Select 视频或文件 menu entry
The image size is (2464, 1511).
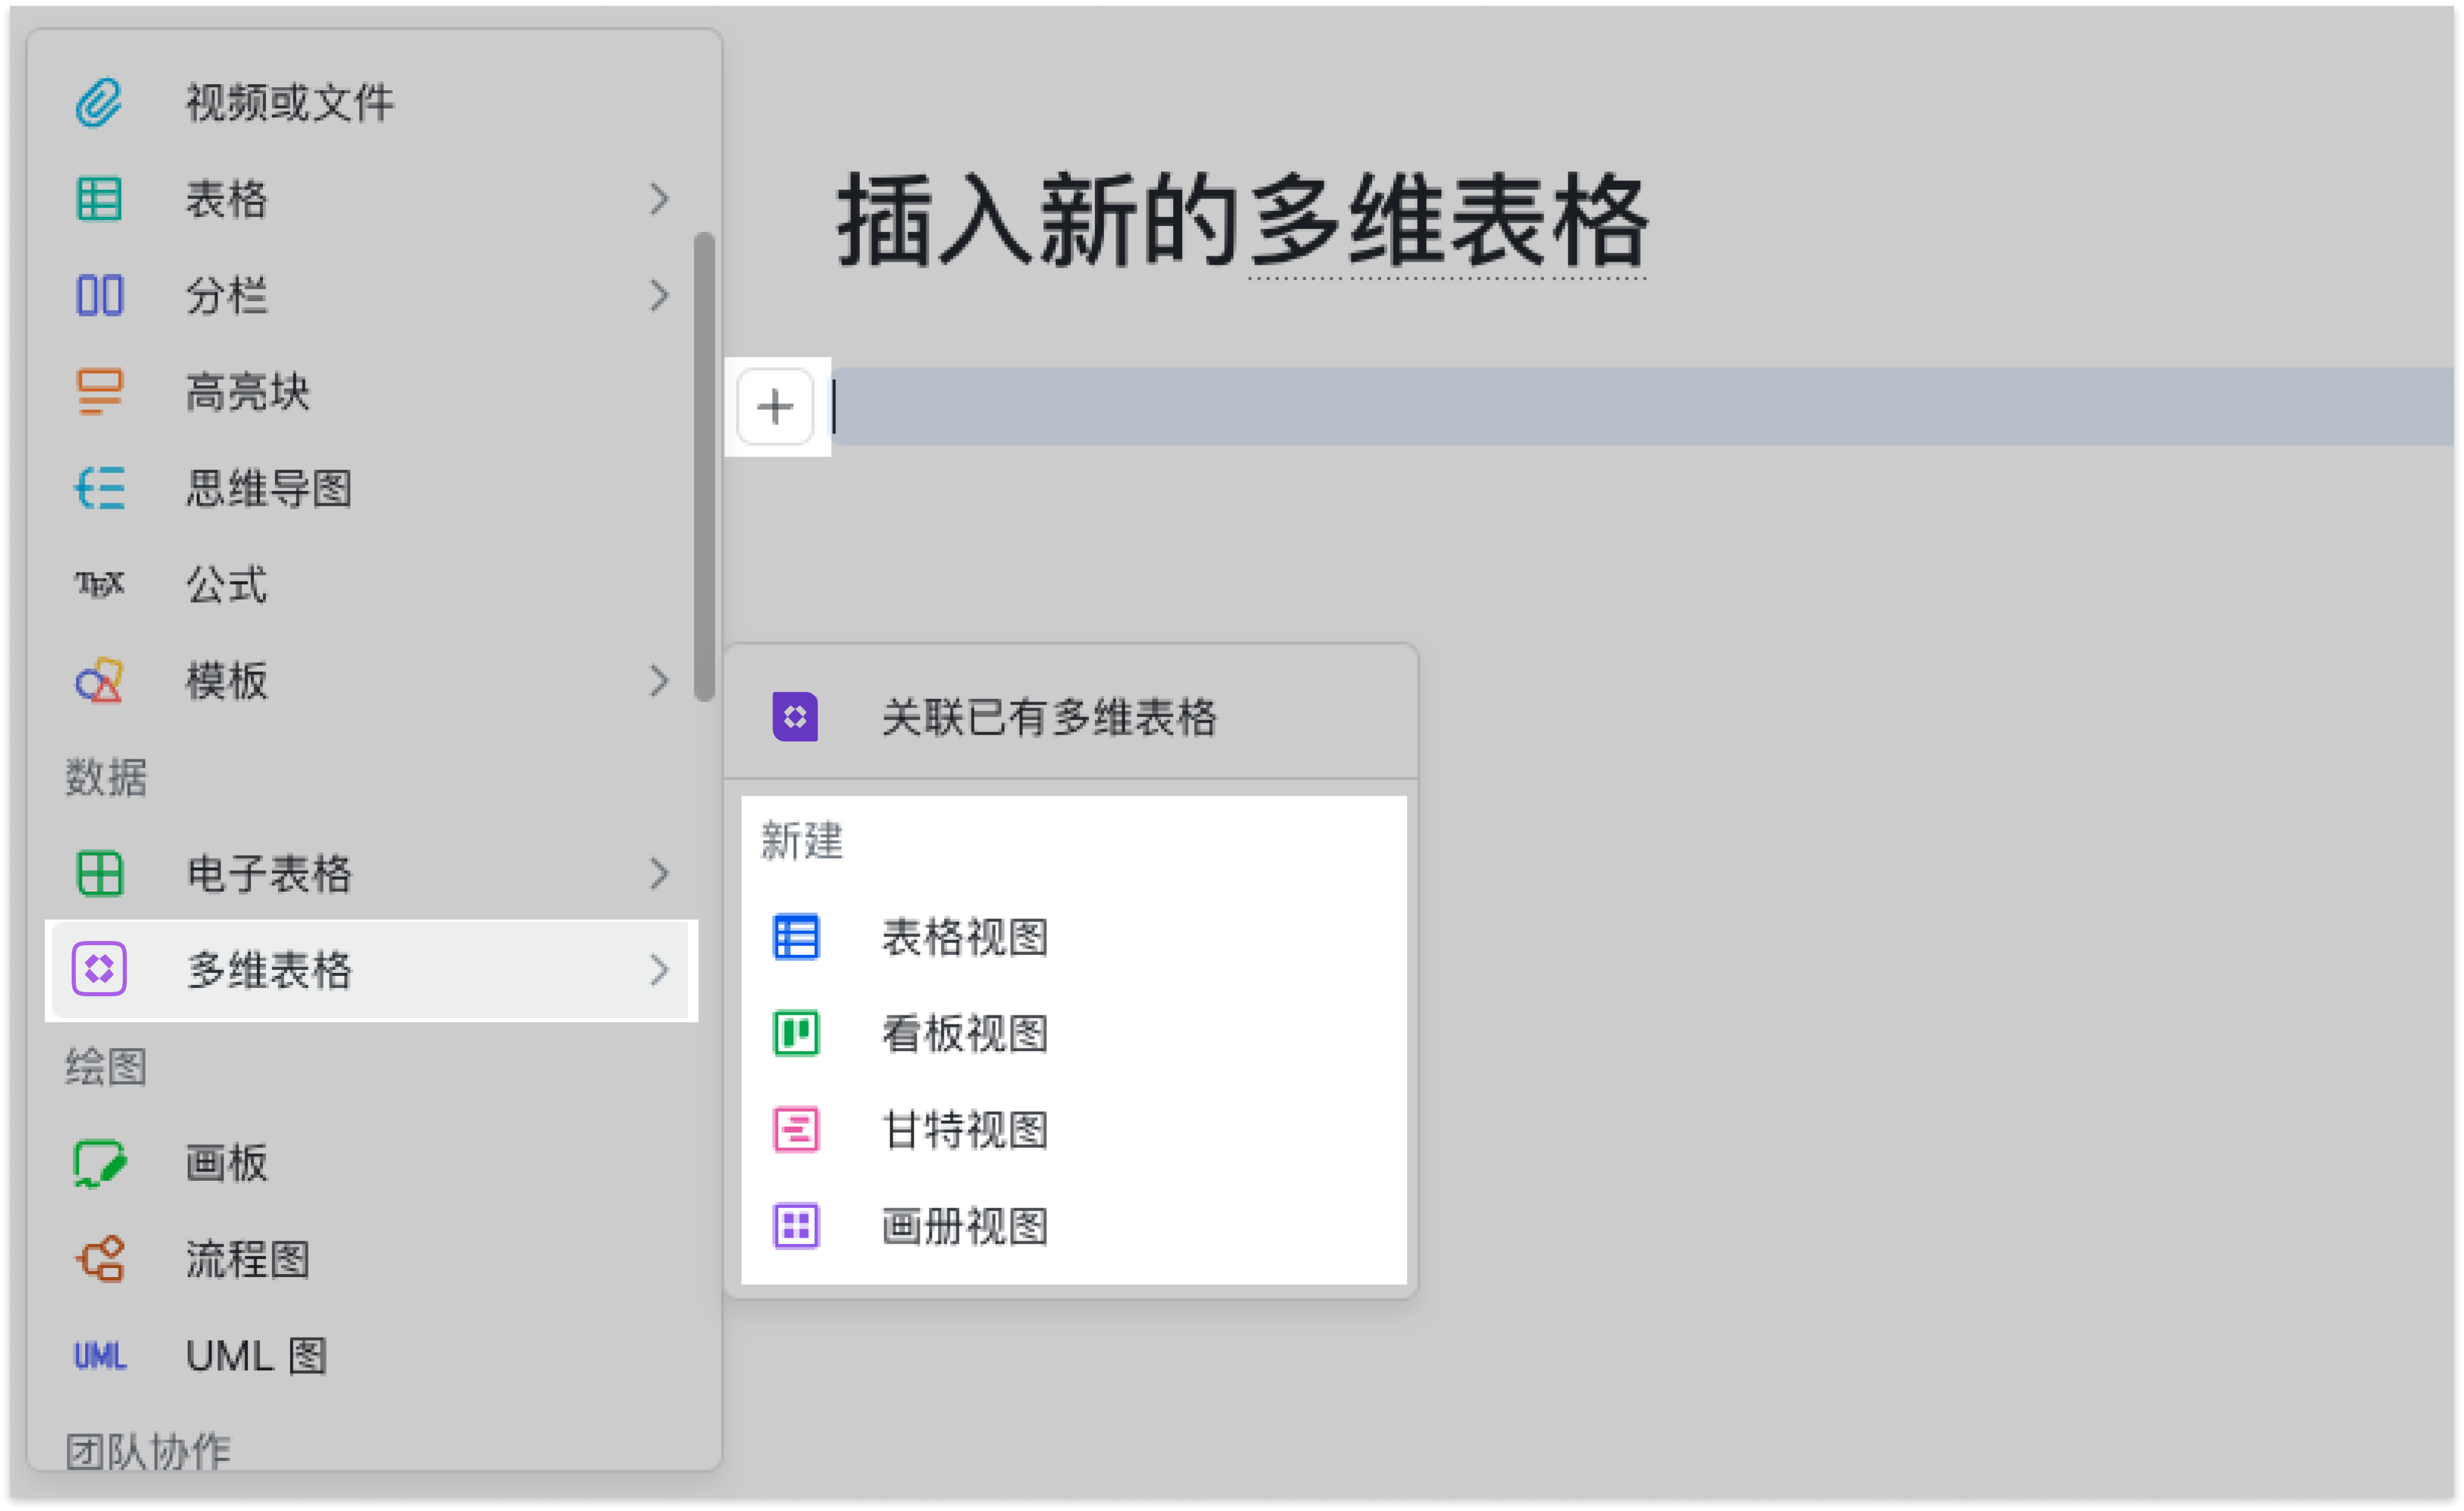click(x=370, y=102)
